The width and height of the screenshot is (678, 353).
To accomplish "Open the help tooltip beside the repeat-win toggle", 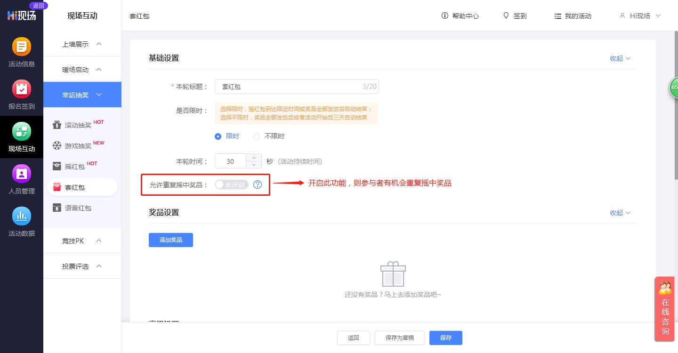I will tap(258, 185).
